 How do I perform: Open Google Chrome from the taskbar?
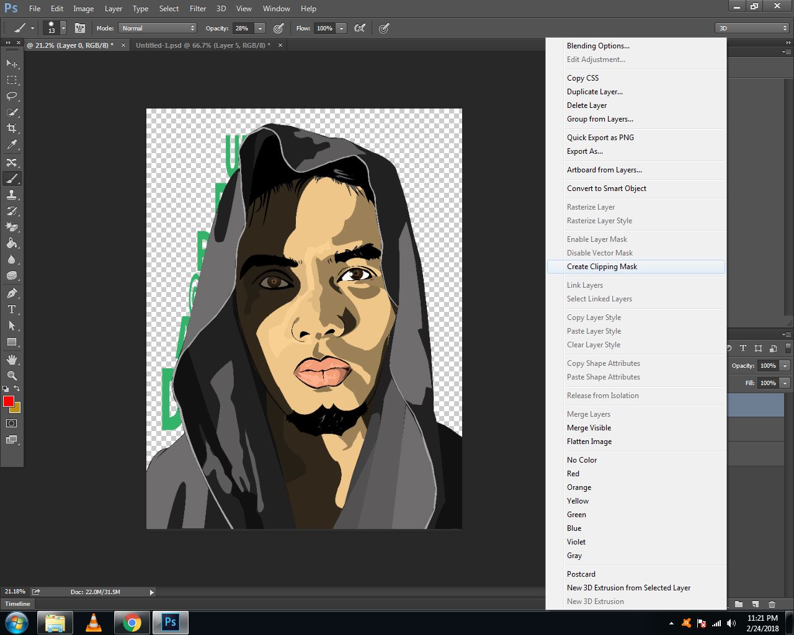(132, 622)
